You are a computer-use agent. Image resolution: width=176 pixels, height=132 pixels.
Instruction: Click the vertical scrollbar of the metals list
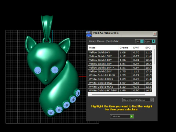point(154,56)
